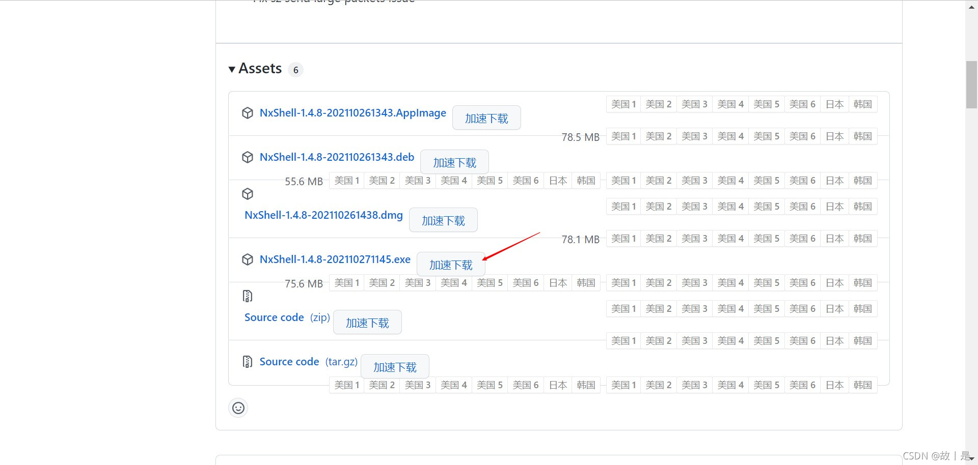Download Source code (zip) link
The height and width of the screenshot is (465, 978).
pos(287,317)
